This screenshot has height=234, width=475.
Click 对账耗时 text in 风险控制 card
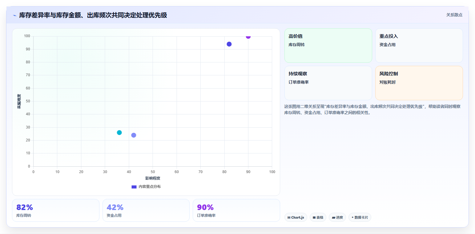click(388, 82)
